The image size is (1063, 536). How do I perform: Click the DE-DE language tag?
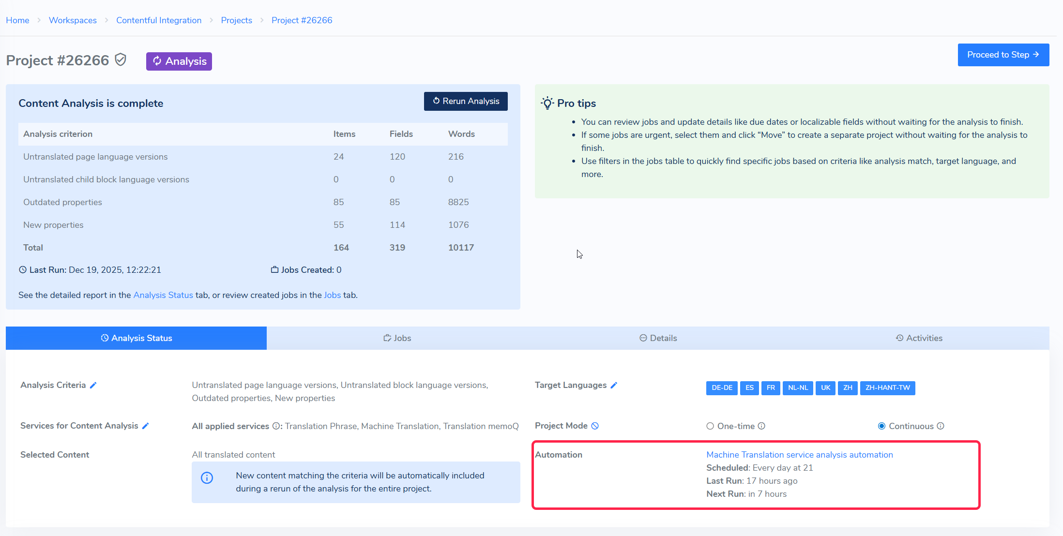[x=722, y=388]
